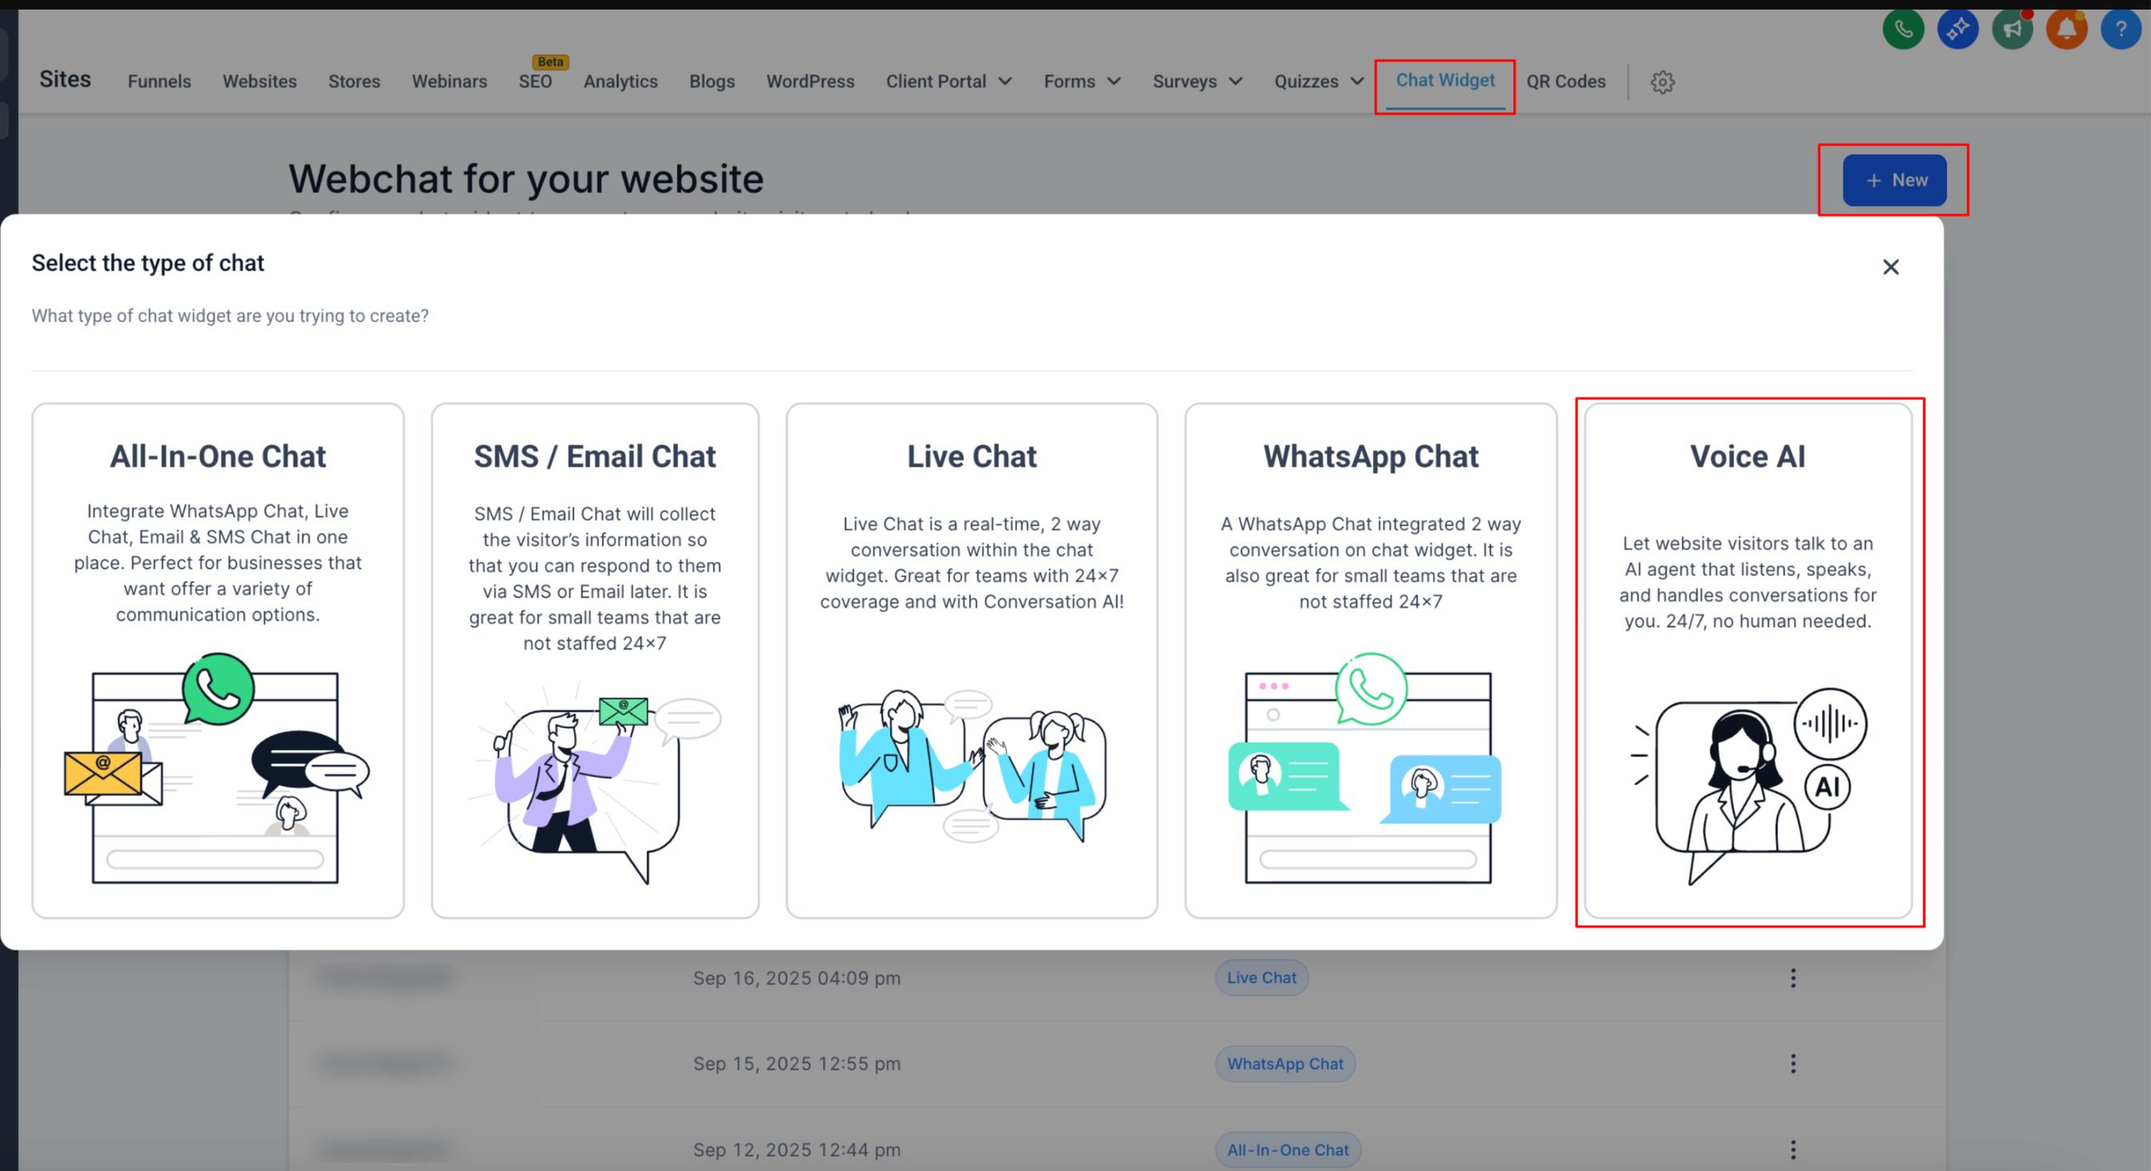Open the orange notifications bell
The width and height of the screenshot is (2151, 1171).
tap(2066, 30)
